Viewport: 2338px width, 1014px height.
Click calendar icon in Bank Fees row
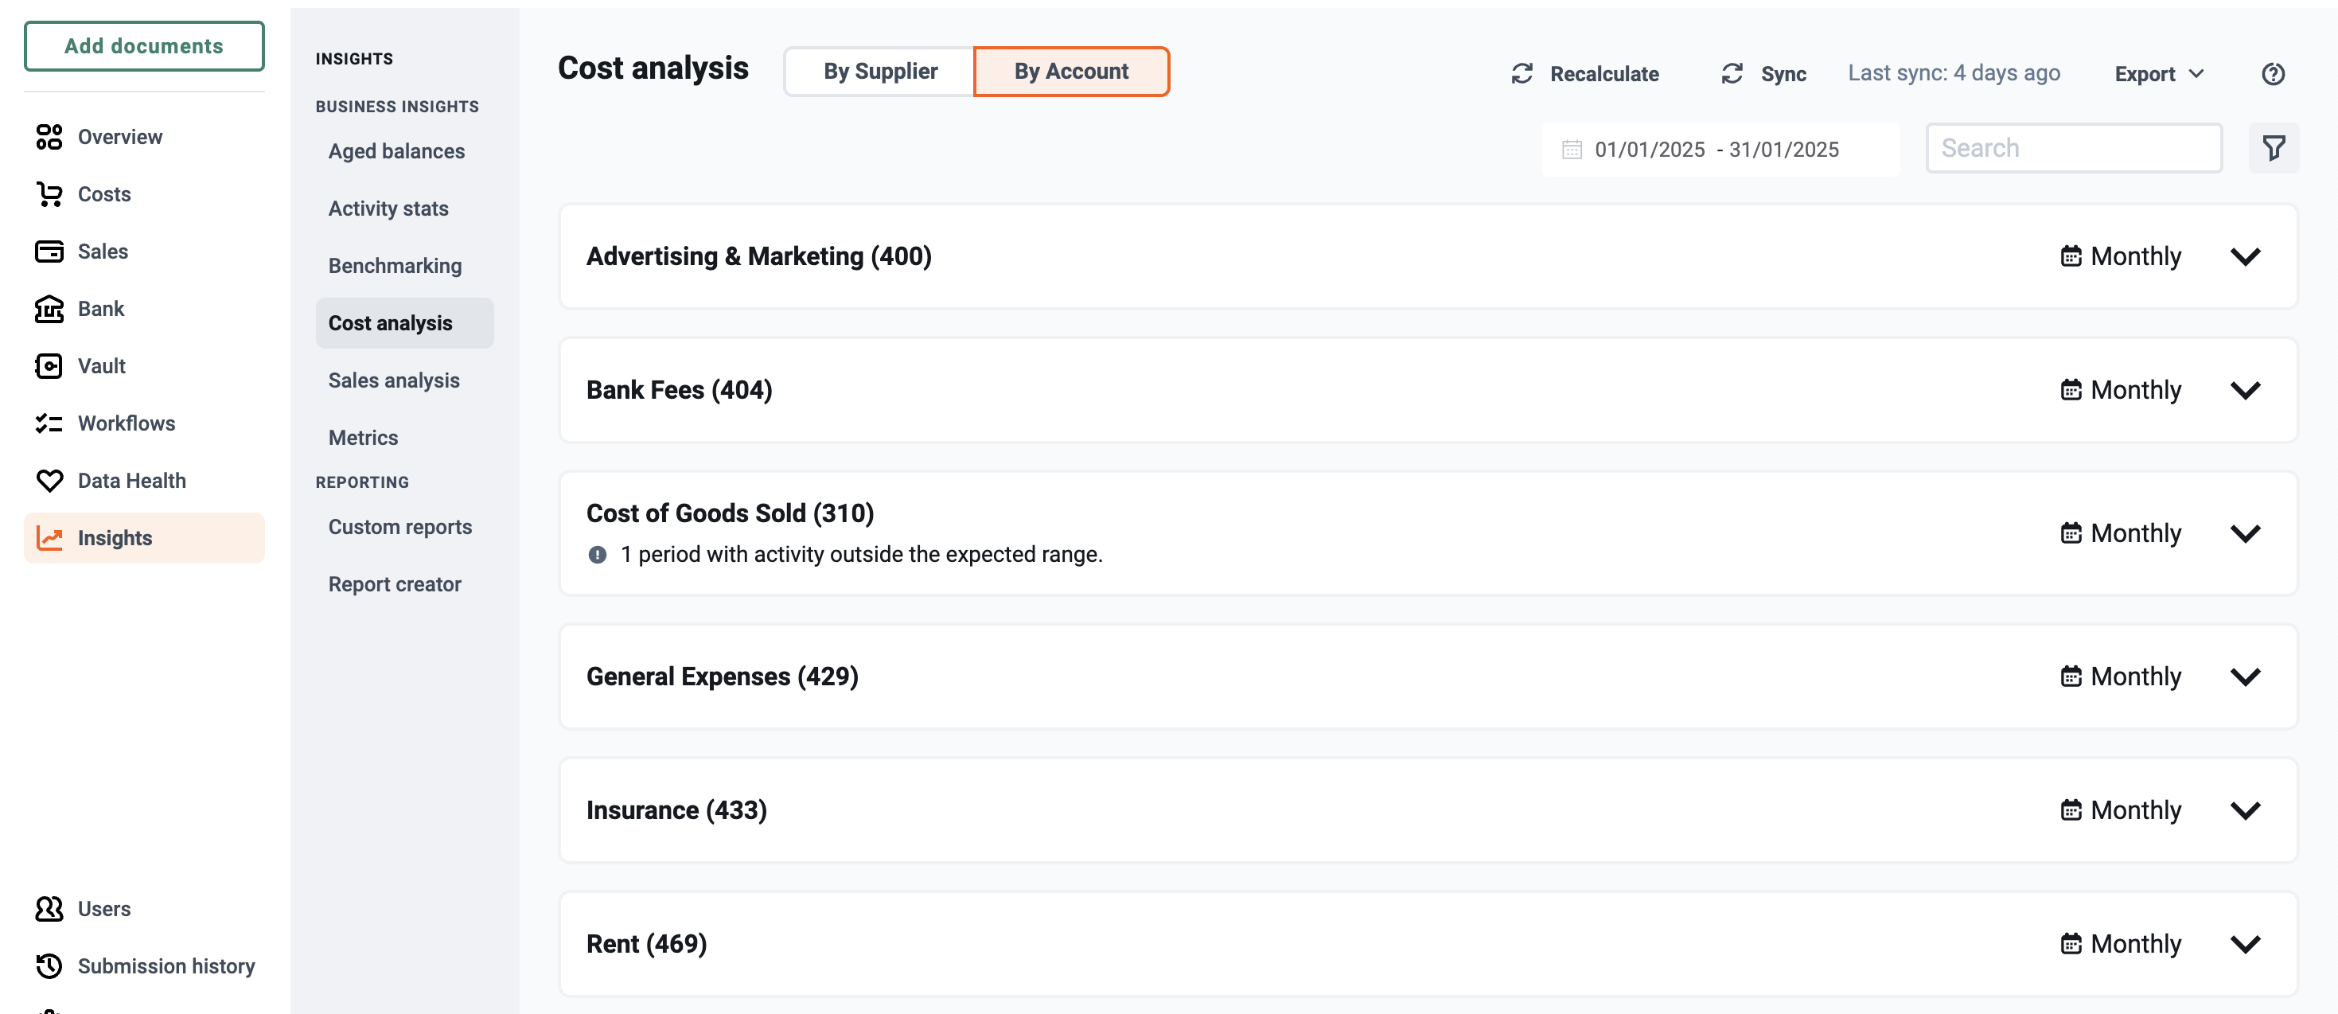(x=2071, y=389)
